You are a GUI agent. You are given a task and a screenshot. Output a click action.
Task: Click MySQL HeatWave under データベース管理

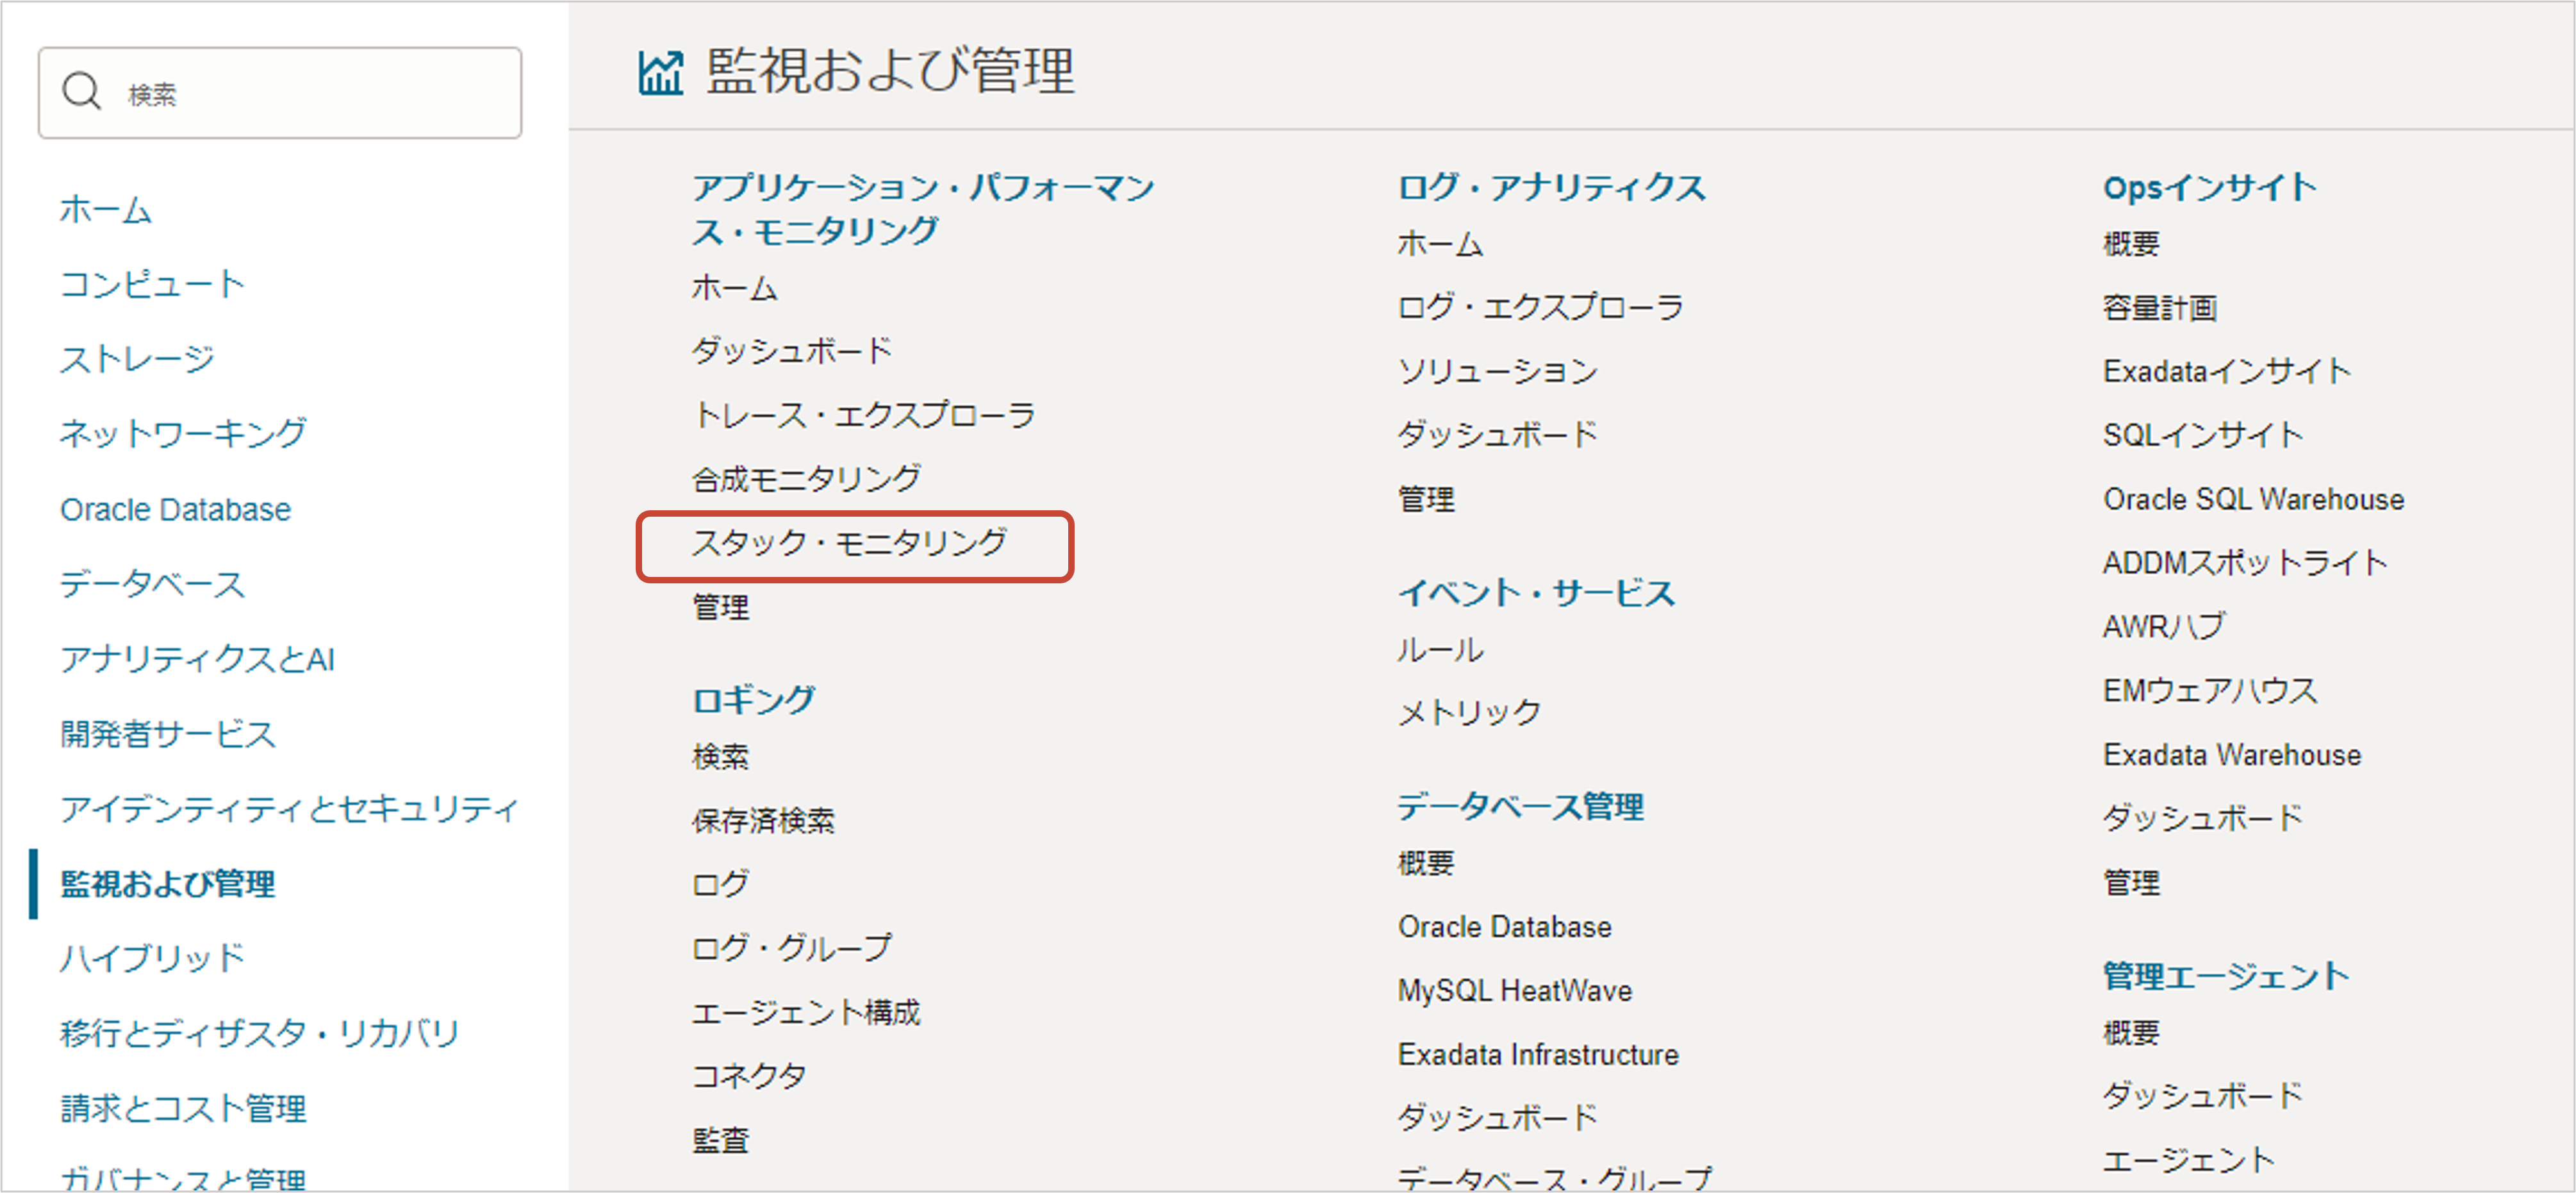tap(1514, 991)
